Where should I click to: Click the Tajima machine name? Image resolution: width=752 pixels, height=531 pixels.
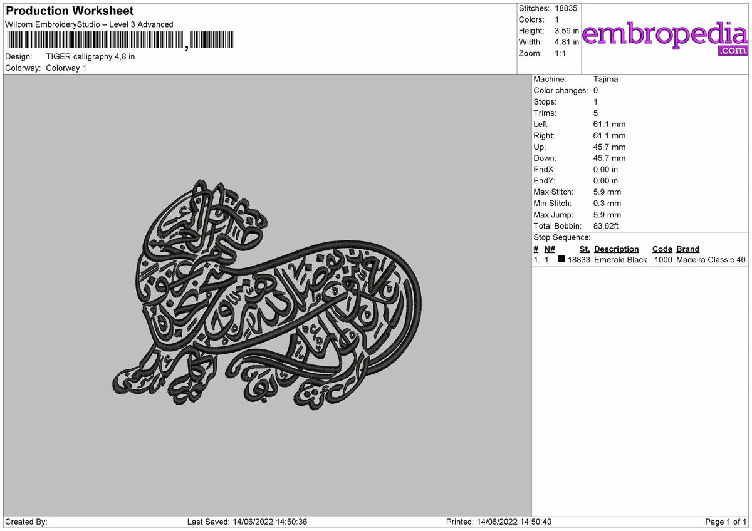(607, 79)
